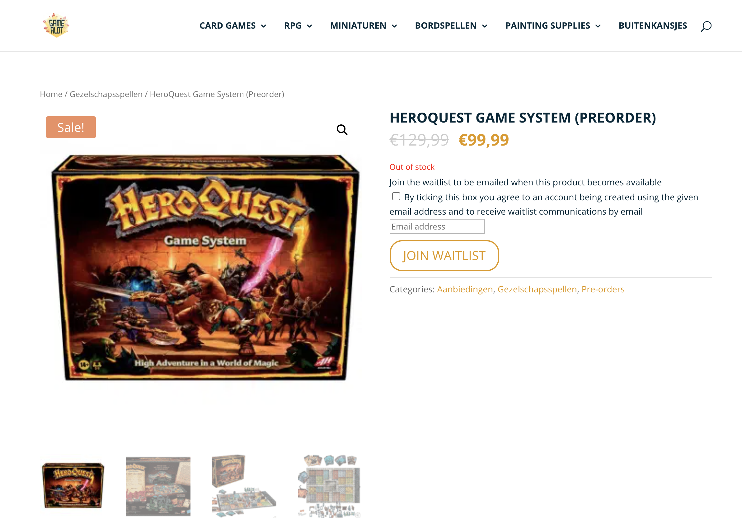Image resolution: width=742 pixels, height=525 pixels.
Task: Click the Home breadcrumb link
Action: tap(51, 94)
